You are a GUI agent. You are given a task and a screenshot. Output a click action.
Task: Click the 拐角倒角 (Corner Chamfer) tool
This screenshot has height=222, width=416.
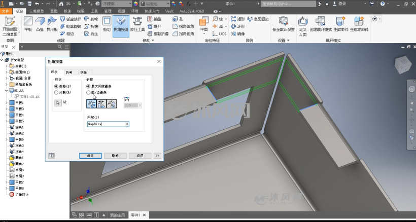click(x=183, y=33)
